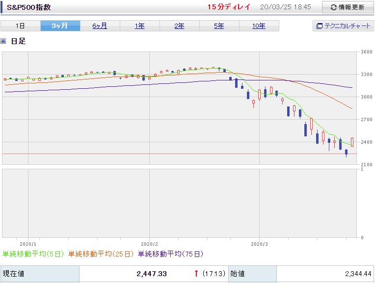Screen dimensions: 375x283
Task: Select the 1日 period tab
Action: (x=20, y=26)
